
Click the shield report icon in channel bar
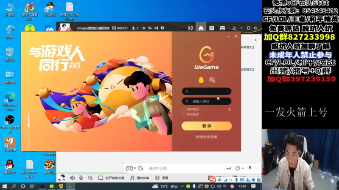pos(162,28)
